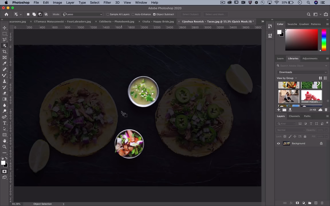330x206 pixels.
Task: Enable Sample All Layers checkbox
Action: [108, 14]
